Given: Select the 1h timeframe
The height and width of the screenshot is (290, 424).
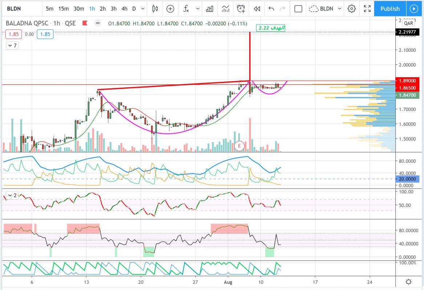Looking at the screenshot, I should pos(92,9).
